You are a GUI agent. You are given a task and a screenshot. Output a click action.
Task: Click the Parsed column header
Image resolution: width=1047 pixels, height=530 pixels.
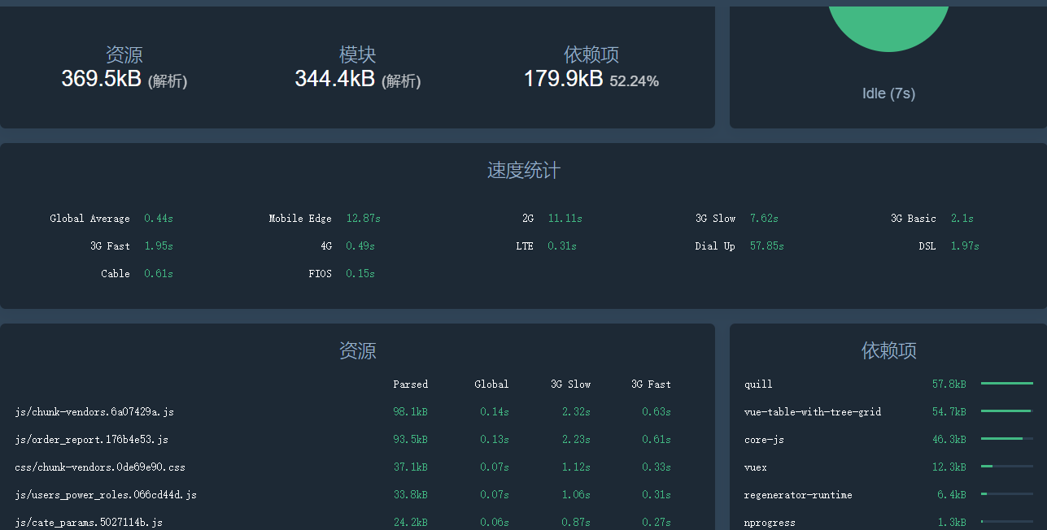coord(410,384)
